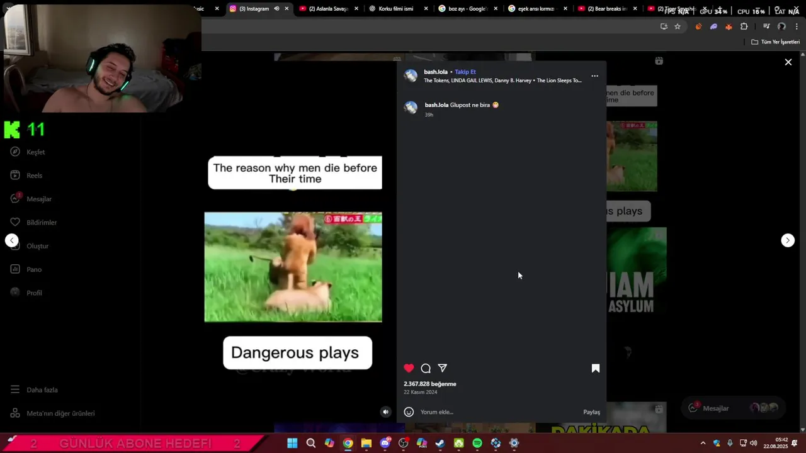806x453 pixels.
Task: Open bash.lola profile from post header
Action: point(435,72)
